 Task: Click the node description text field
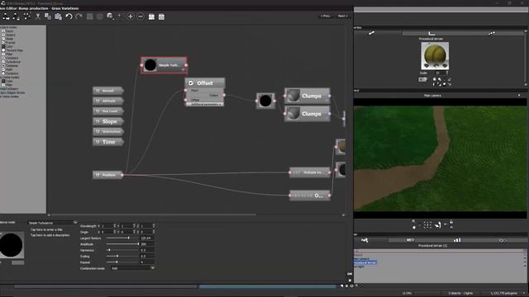[50, 235]
